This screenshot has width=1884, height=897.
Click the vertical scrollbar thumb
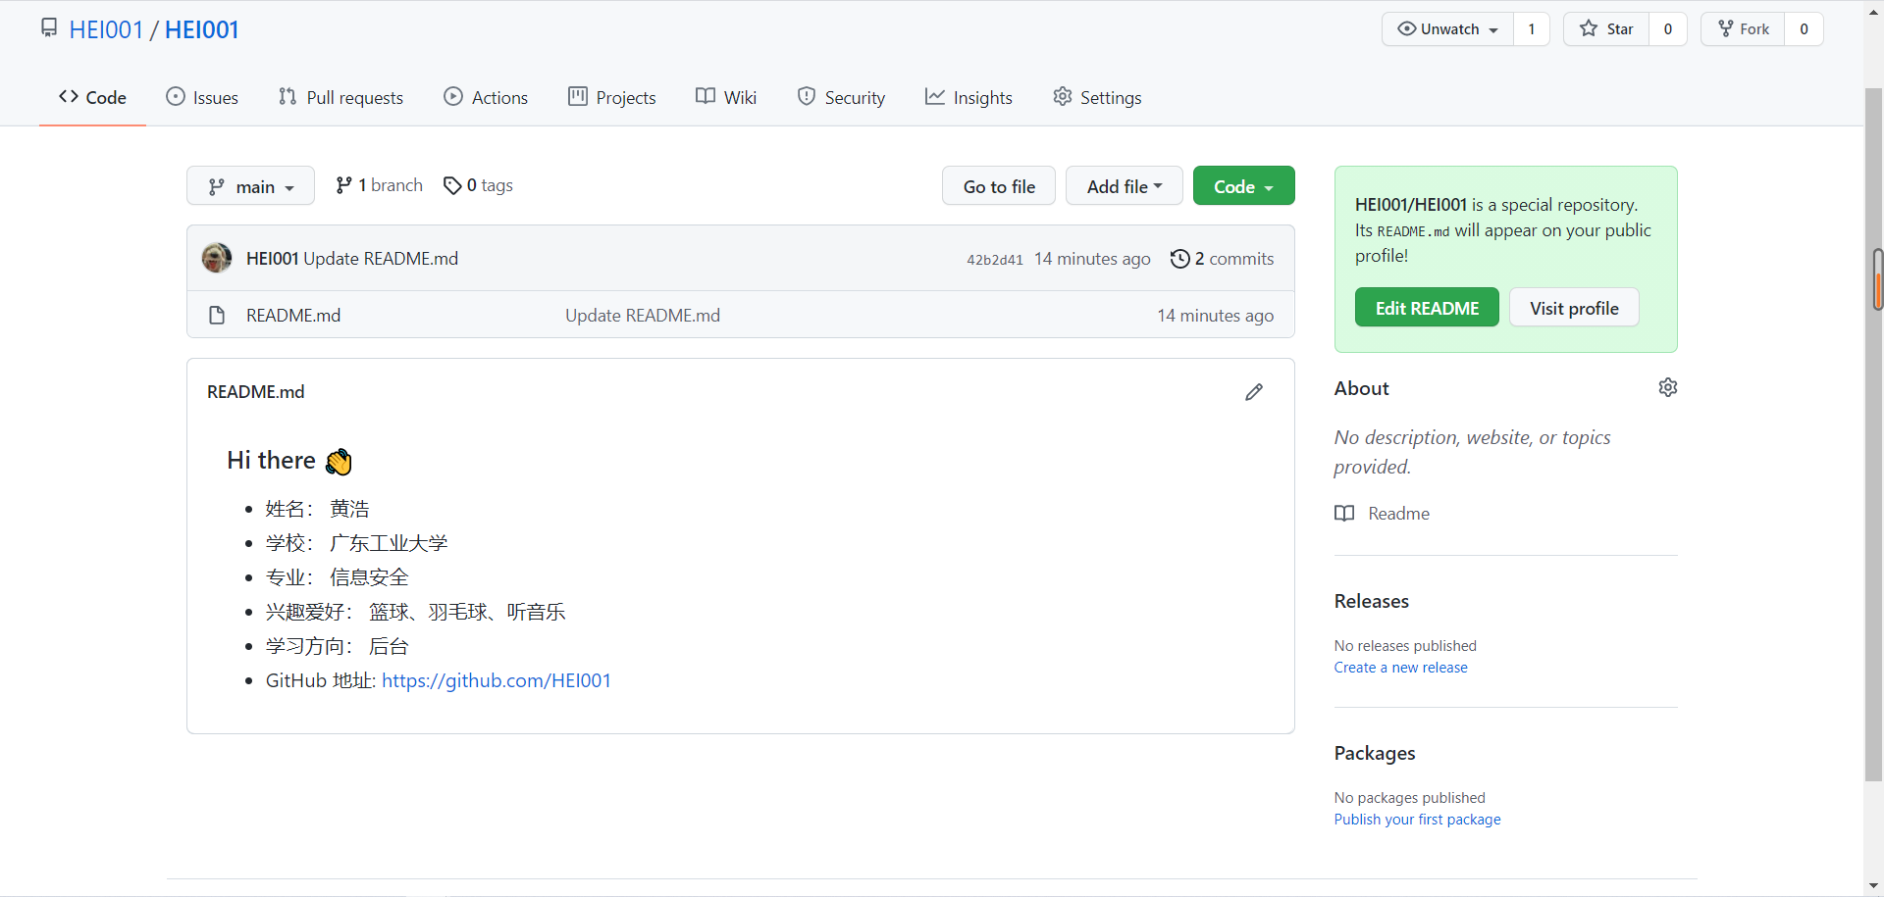tap(1874, 435)
